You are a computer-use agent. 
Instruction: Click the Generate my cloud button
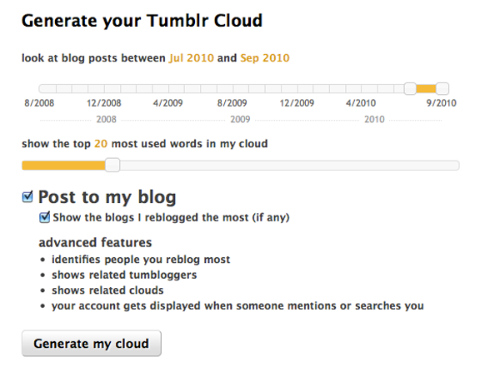pyautogui.click(x=92, y=344)
